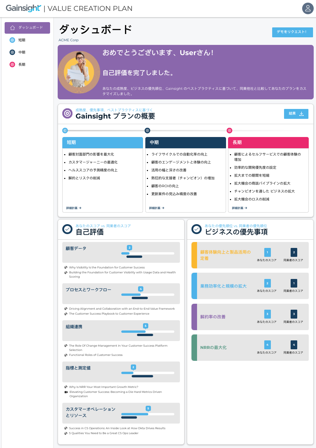
Task: Click the 短期 card header
Action: [102, 143]
